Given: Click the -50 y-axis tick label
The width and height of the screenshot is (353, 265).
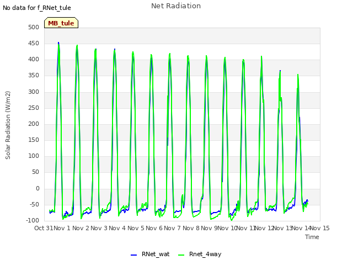Looking at the screenshot, I should 34,205.
